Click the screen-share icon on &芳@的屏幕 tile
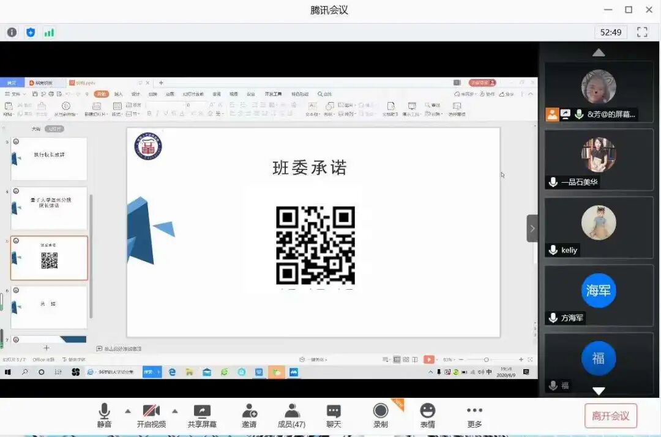The image size is (661, 437). pos(566,114)
